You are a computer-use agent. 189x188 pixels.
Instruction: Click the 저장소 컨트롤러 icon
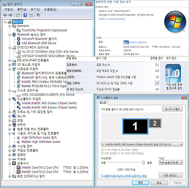click(14, 150)
